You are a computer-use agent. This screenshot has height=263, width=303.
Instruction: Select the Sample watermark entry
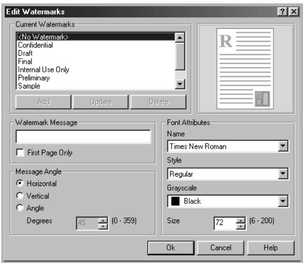click(96, 85)
